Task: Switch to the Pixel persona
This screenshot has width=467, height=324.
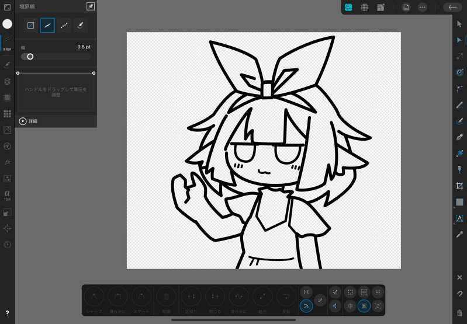Action: (365, 8)
